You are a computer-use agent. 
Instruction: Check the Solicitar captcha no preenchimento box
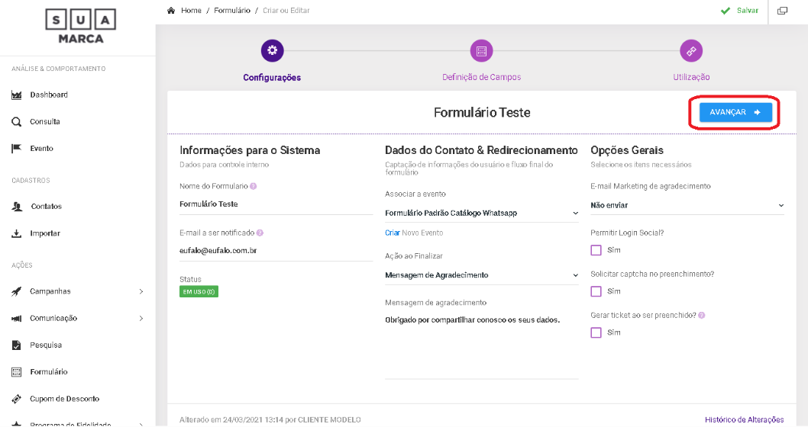point(596,291)
